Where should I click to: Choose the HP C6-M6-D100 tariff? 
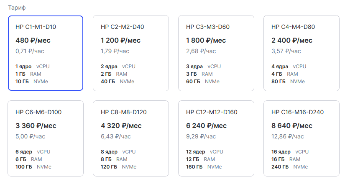coord(45,138)
